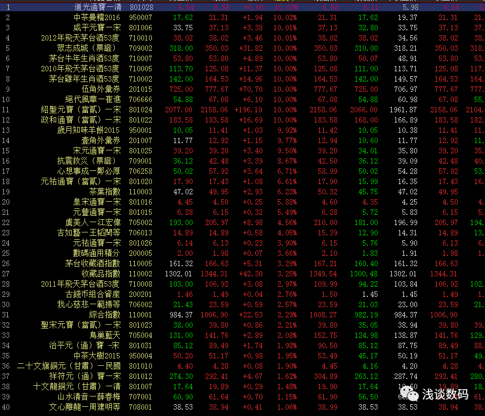Select the 1.06% percentage cell
This screenshot has width=485, height=416.
287,407
